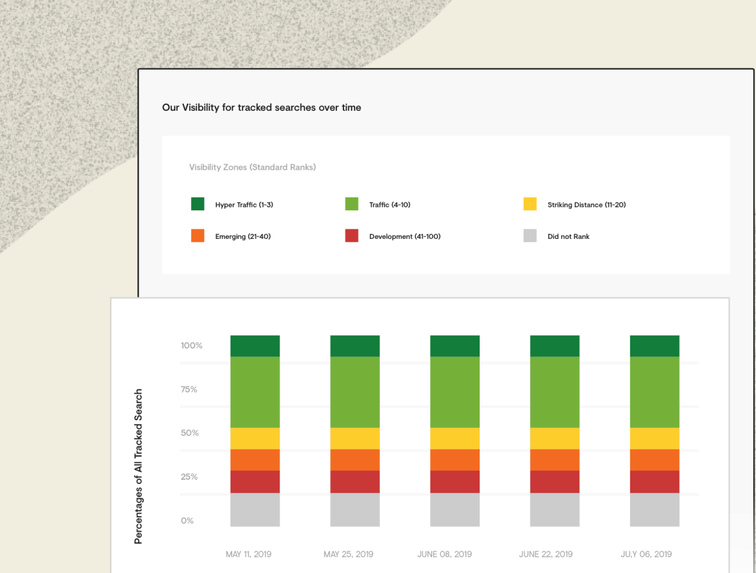Viewport: 756px width, 573px height.
Task: Click the orange segment of June 22 bar
Action: pos(555,460)
